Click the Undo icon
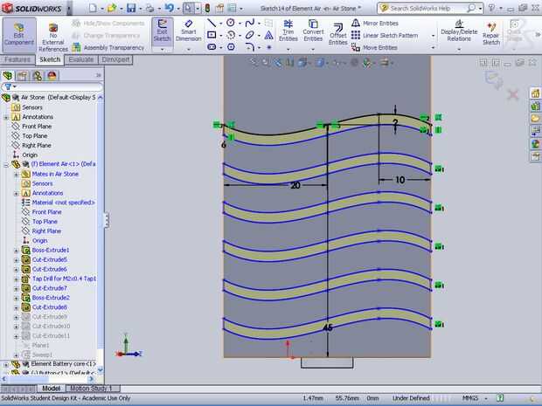This screenshot has height=406, width=542. 170,8
